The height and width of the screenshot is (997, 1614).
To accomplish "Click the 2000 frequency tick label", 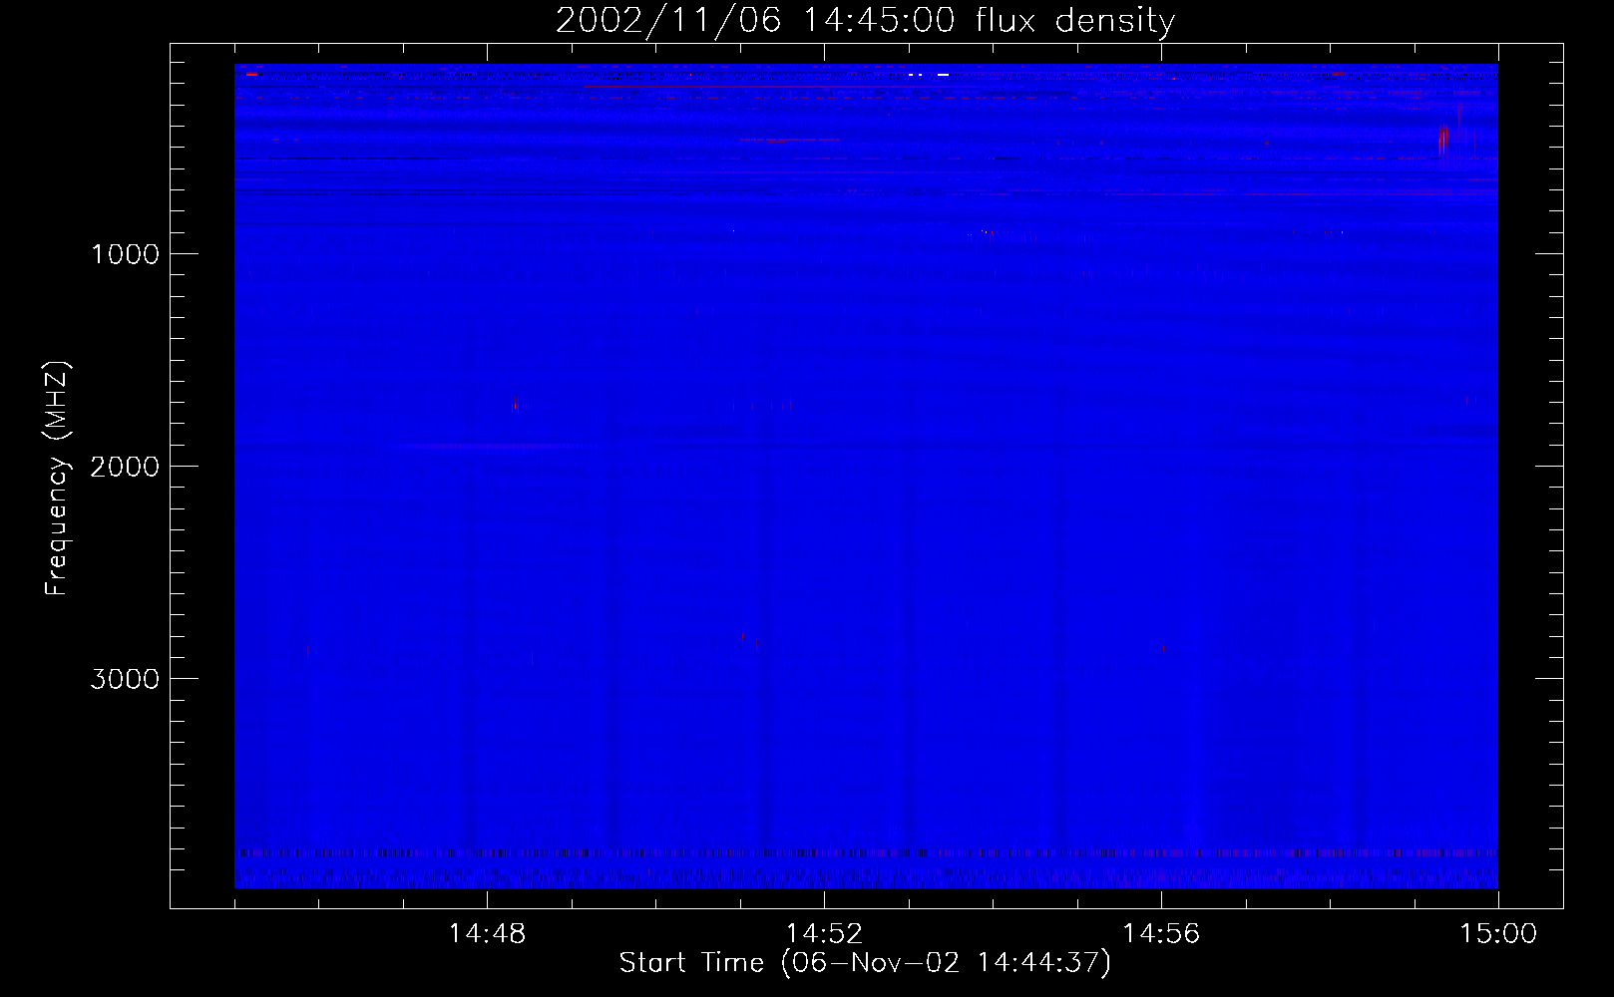I will point(125,467).
